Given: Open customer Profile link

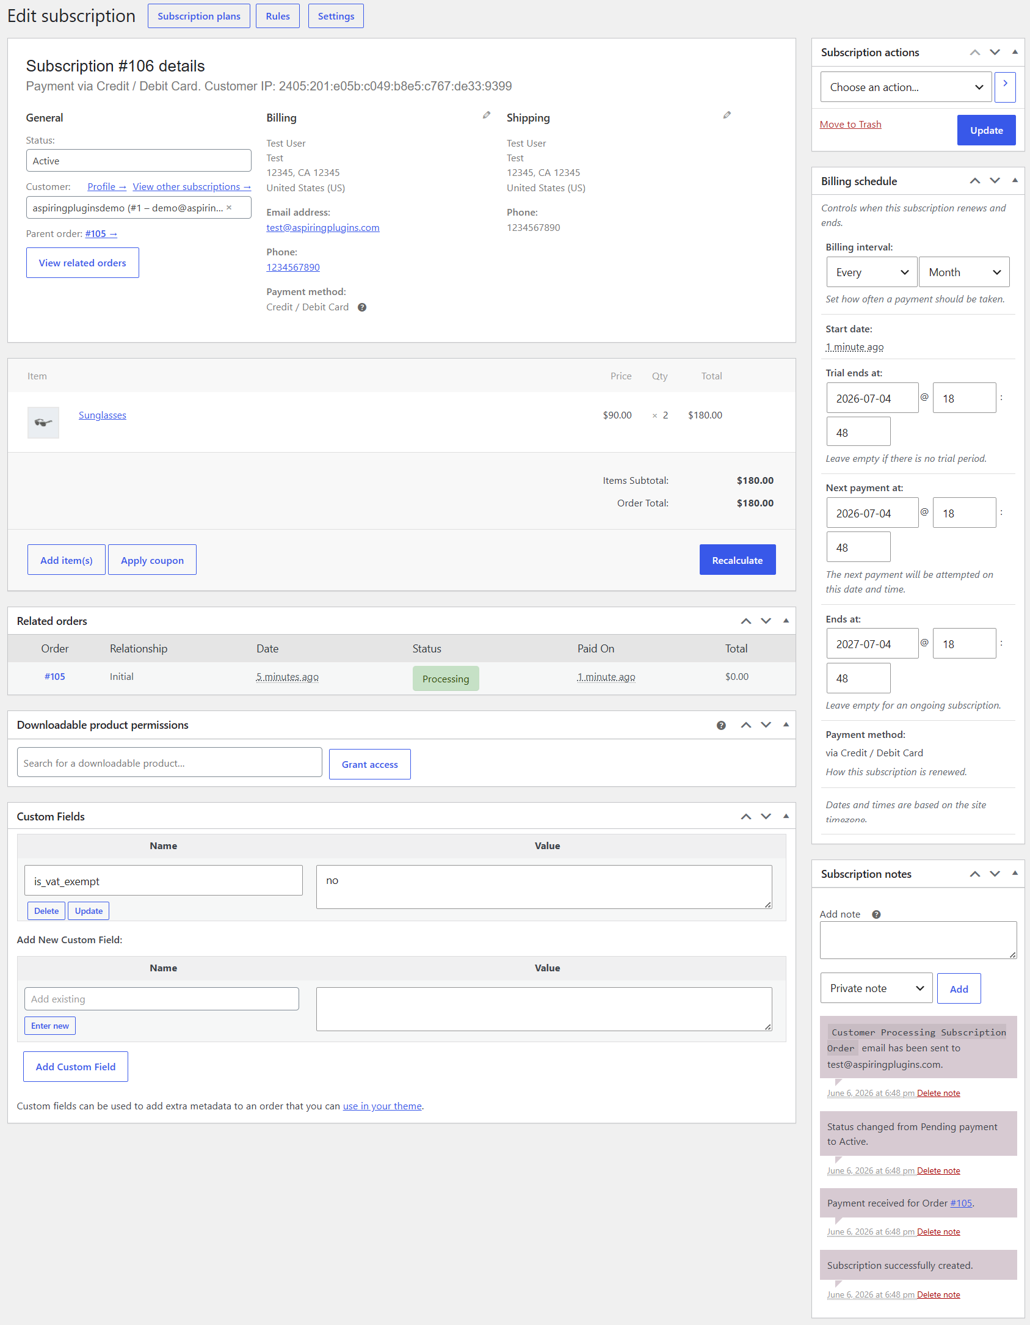Looking at the screenshot, I should click(107, 187).
